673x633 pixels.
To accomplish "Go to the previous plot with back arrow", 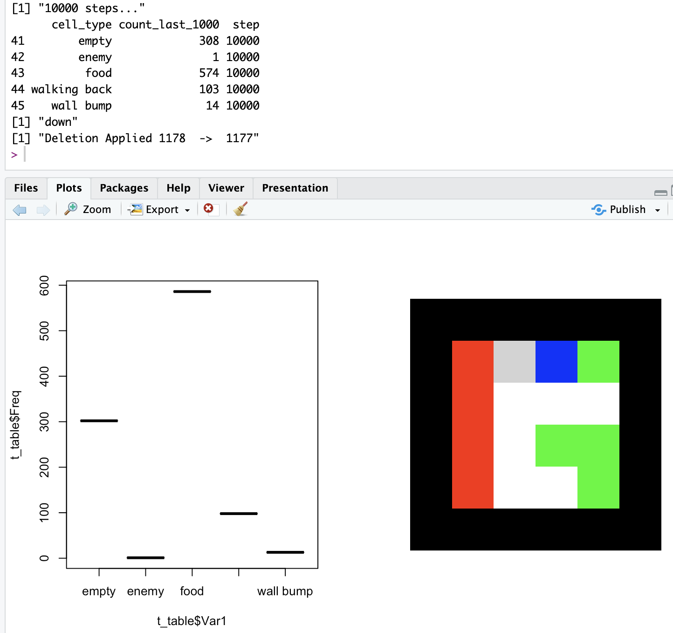I will (20, 210).
